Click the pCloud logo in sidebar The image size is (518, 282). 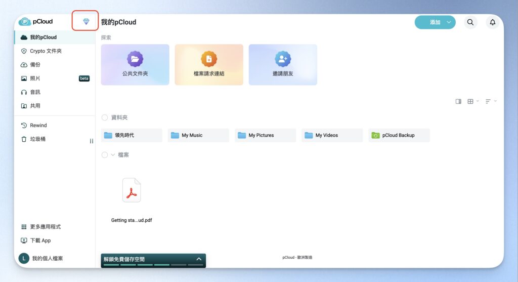point(36,22)
